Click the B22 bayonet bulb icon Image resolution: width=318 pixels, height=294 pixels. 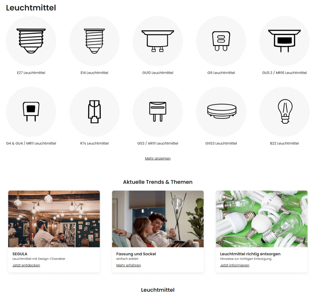tap(284, 112)
